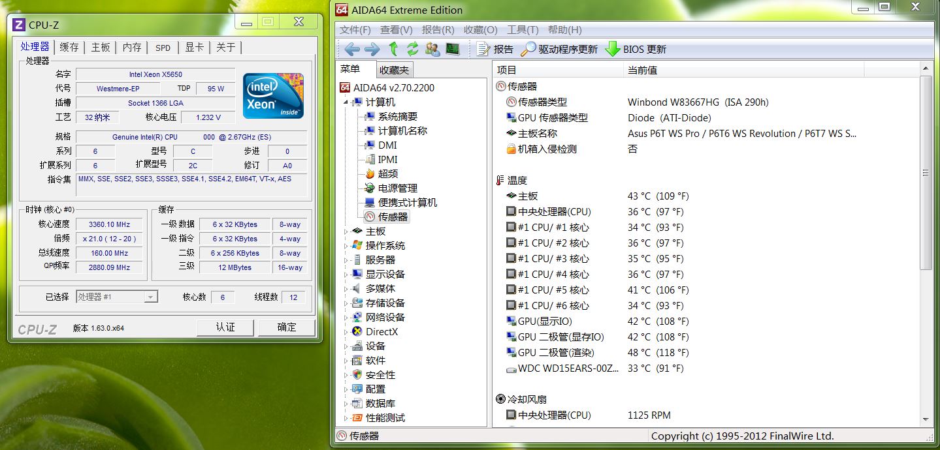940x450 pixels.
Task: Click the 网络设备 network icon in tree
Action: point(357,317)
